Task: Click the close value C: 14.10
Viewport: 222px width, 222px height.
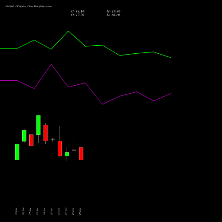Action: (x=78, y=12)
